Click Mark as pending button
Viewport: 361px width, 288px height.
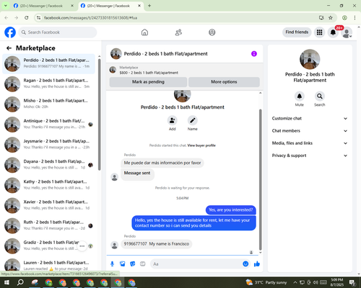pos(148,82)
